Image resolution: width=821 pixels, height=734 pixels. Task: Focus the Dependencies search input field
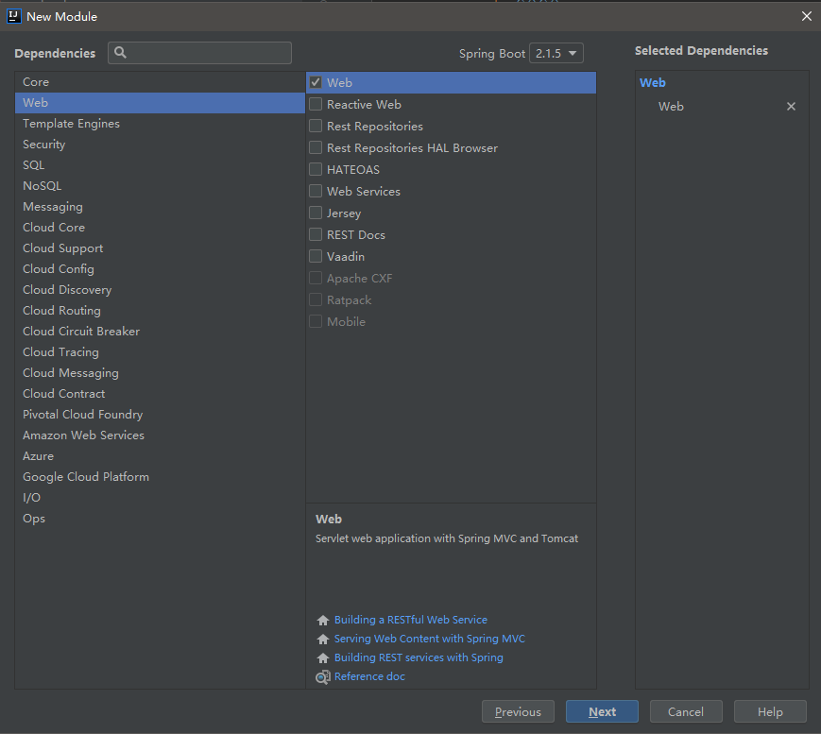[x=210, y=53]
